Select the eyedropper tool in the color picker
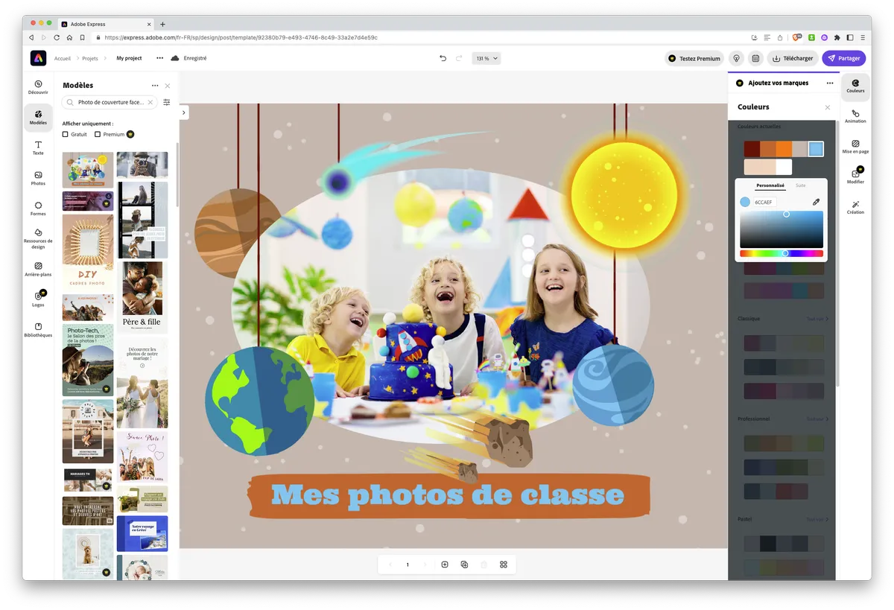894x610 pixels. pyautogui.click(x=817, y=202)
